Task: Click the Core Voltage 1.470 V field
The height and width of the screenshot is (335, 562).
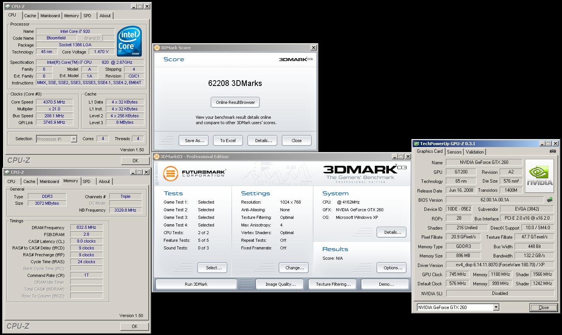Action: click(x=101, y=52)
